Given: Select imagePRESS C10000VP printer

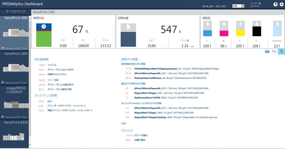Looking at the screenshot, I should [x=14, y=102].
